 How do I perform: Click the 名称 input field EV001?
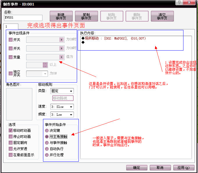[23, 18]
